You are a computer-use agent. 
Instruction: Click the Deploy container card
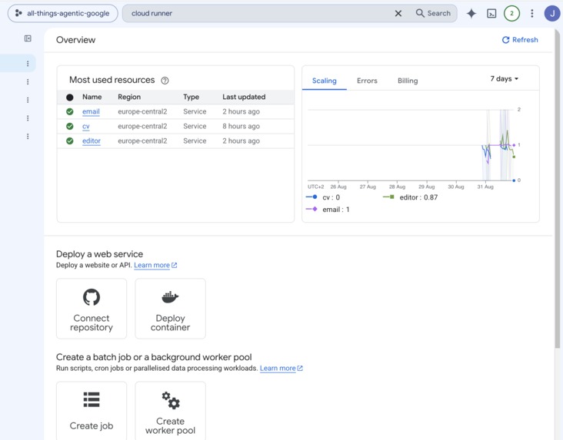point(170,309)
